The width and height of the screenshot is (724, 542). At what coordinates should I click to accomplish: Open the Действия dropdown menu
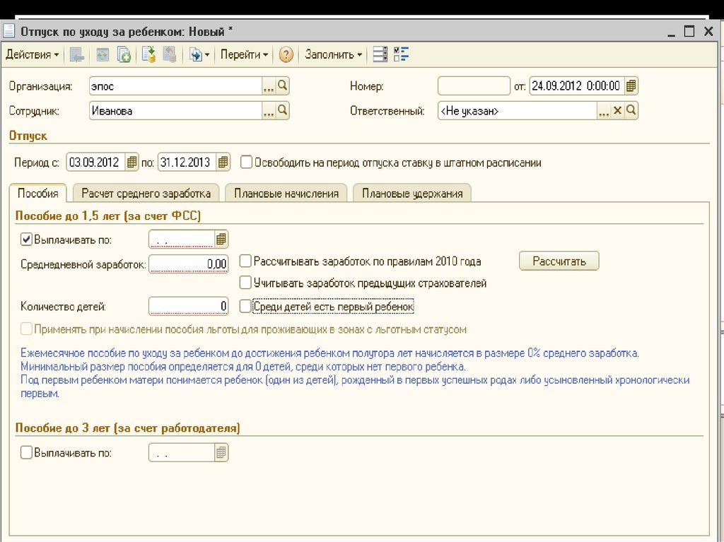click(x=33, y=54)
